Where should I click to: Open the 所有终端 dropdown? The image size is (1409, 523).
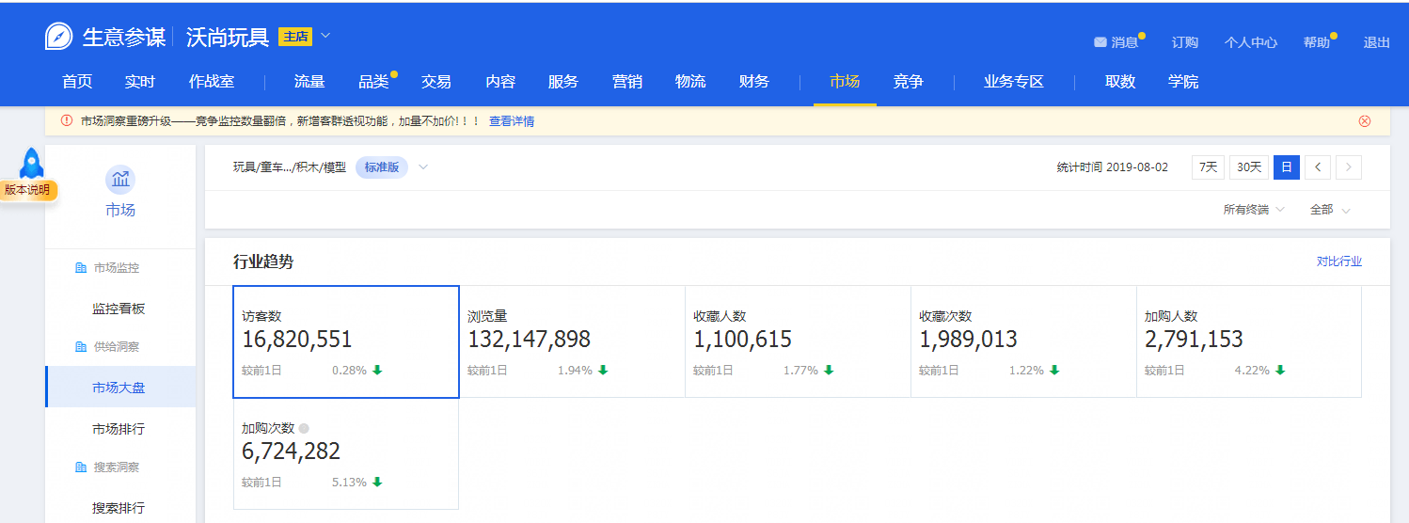[1254, 210]
